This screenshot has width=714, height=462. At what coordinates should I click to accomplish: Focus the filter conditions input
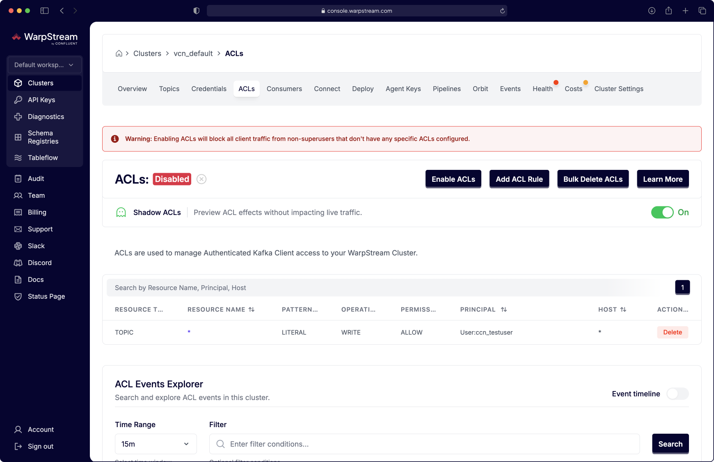pos(424,444)
